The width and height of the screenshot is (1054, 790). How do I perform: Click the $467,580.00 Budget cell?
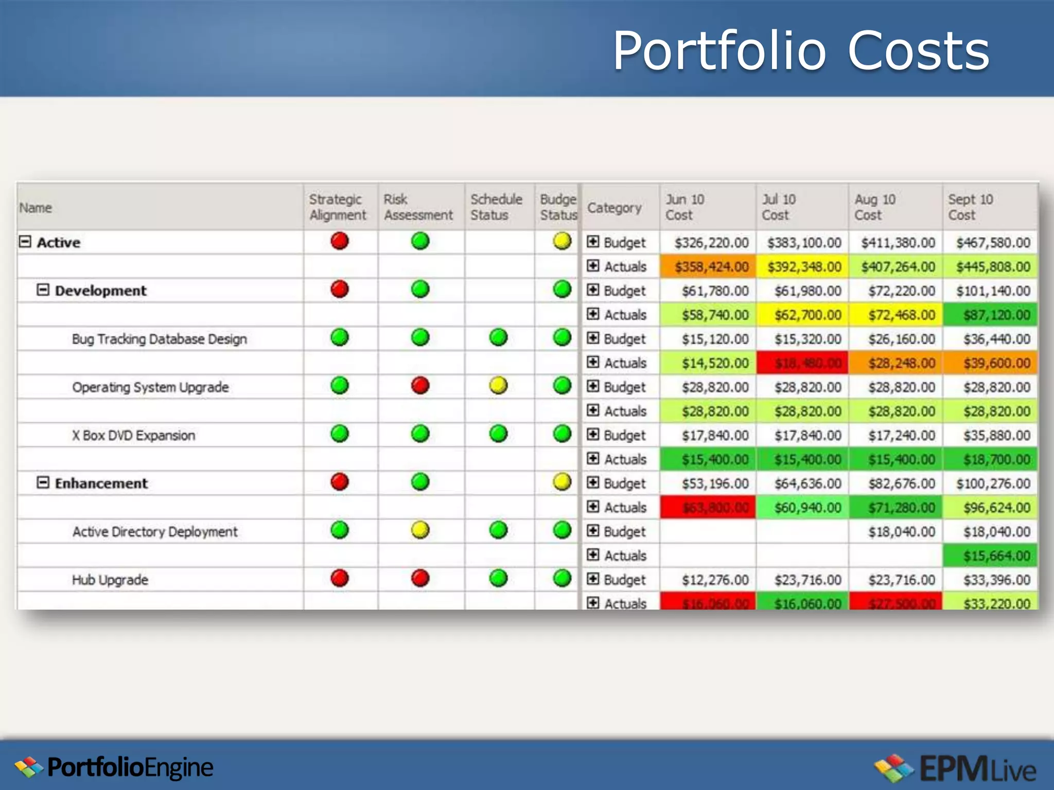990,242
